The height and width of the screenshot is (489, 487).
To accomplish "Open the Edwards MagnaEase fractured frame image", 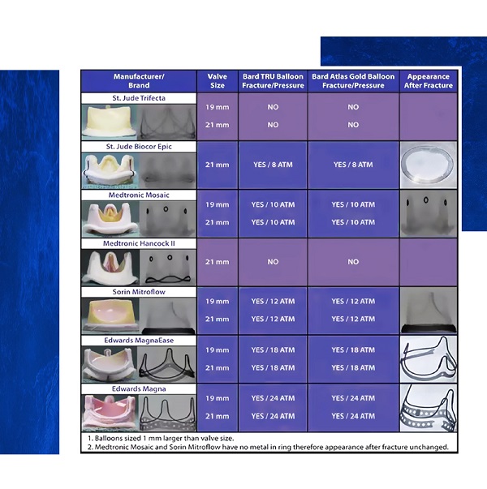I will (429, 359).
